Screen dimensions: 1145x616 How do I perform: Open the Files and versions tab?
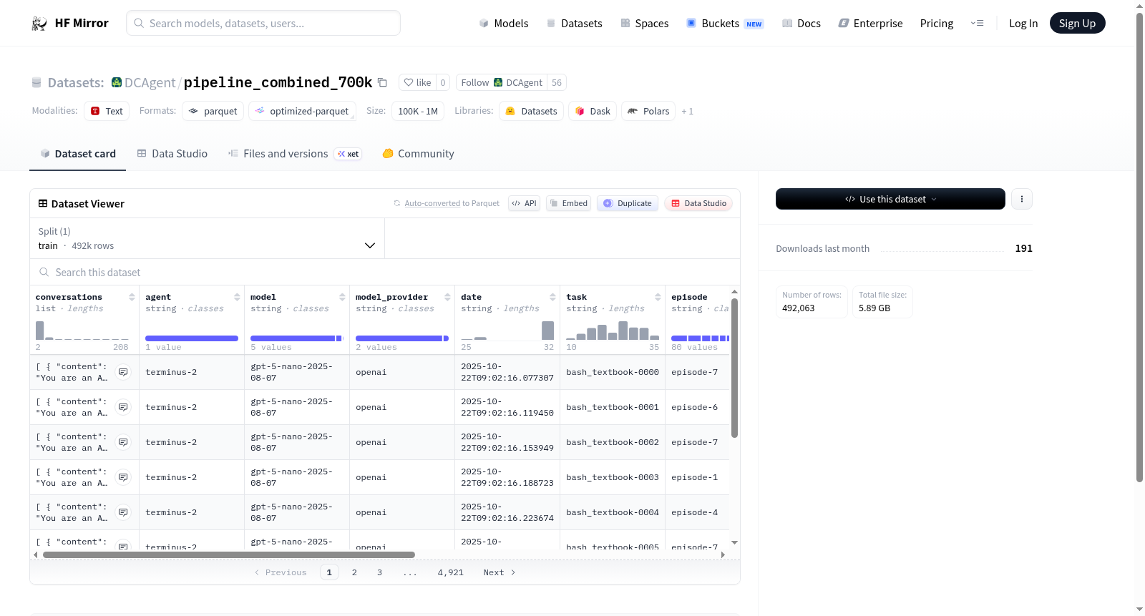pyautogui.click(x=295, y=154)
